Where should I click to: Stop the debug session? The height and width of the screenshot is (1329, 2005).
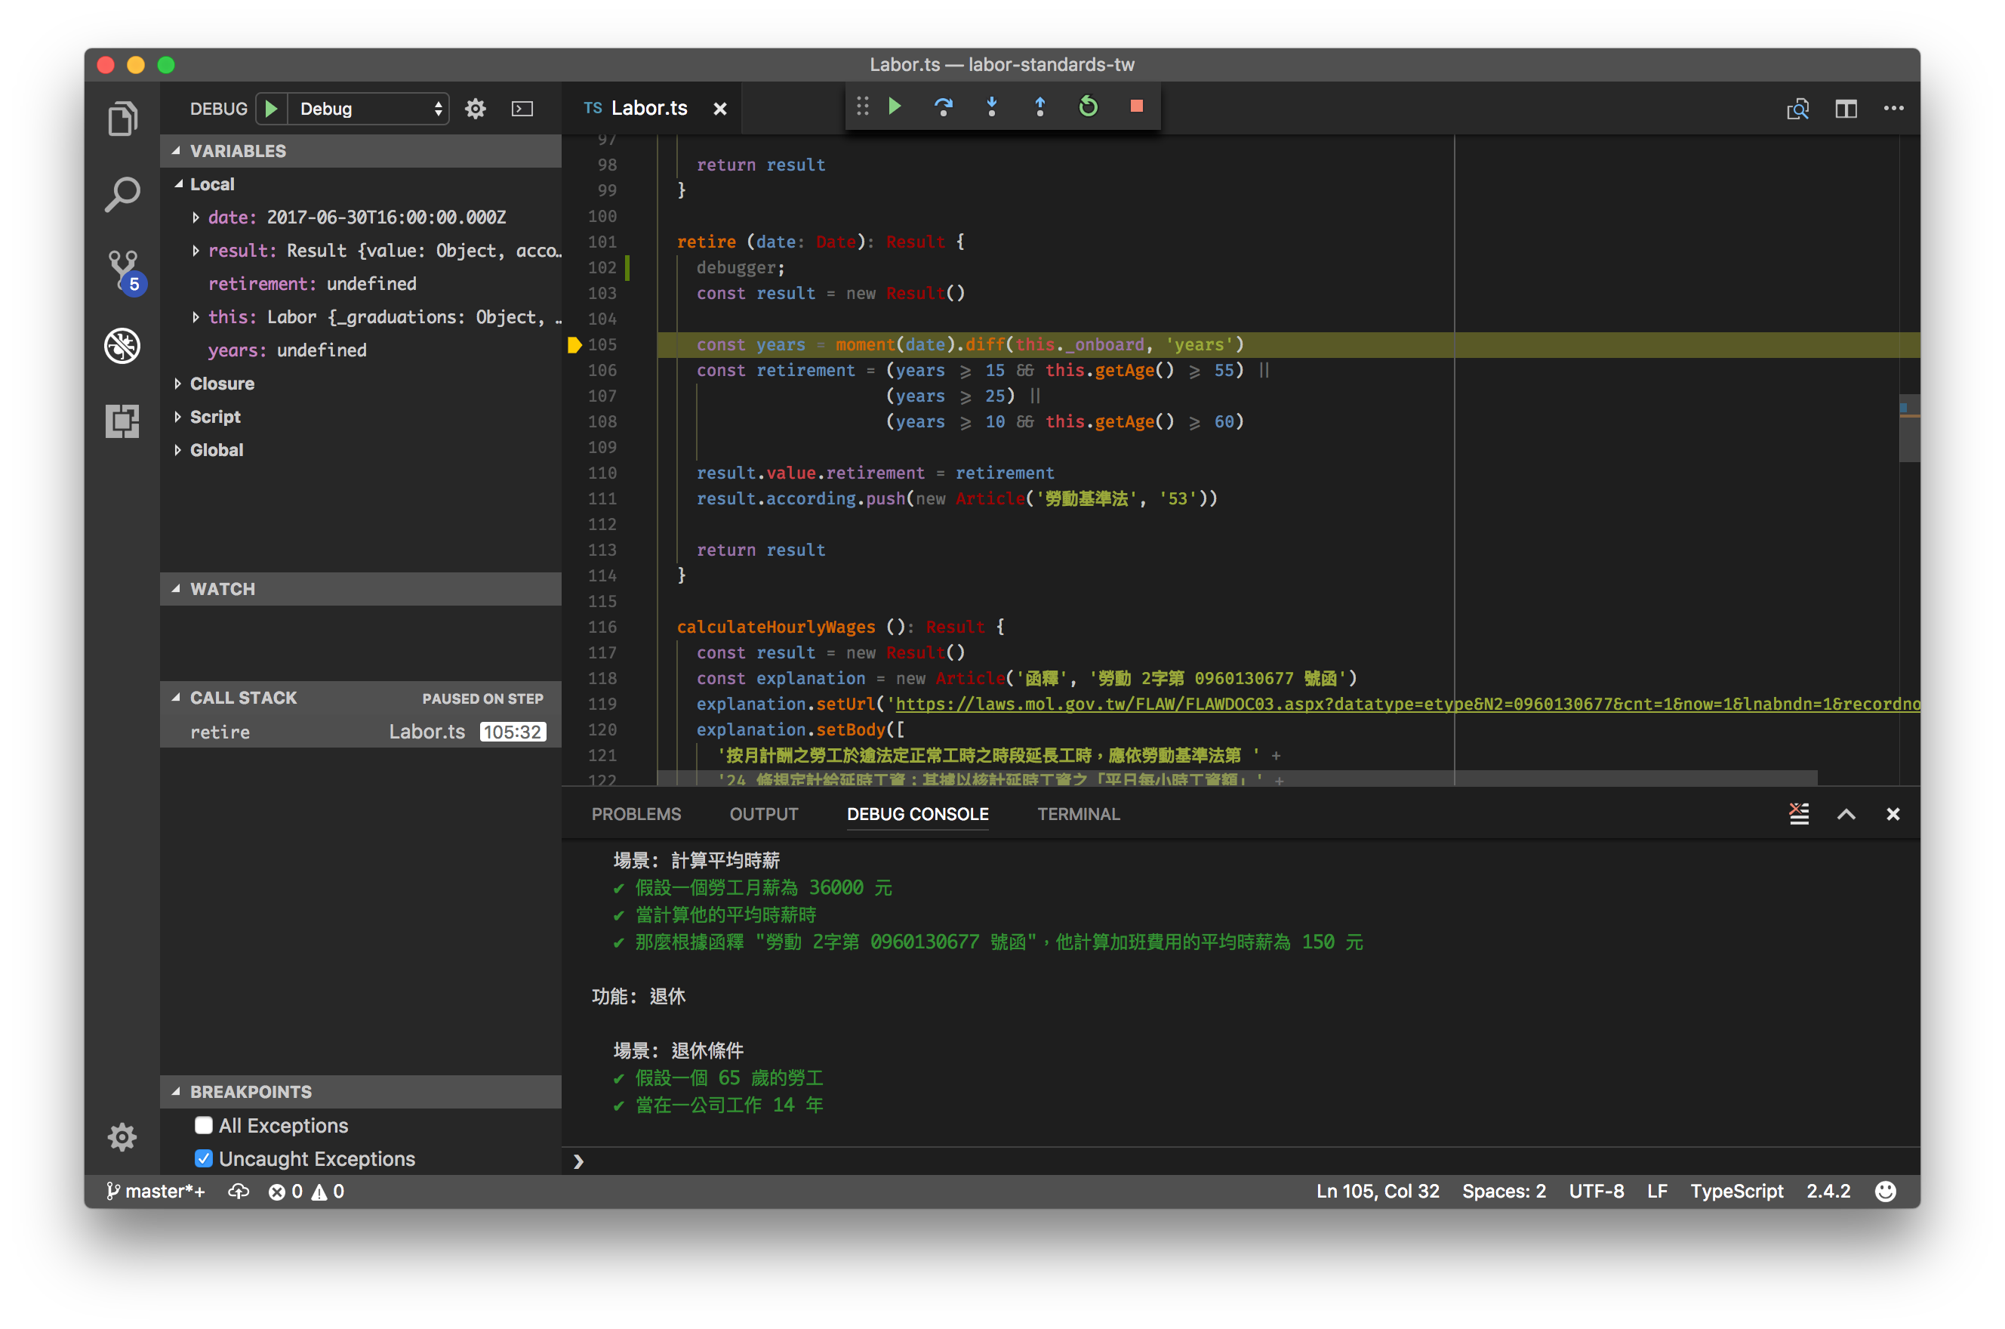point(1137,106)
